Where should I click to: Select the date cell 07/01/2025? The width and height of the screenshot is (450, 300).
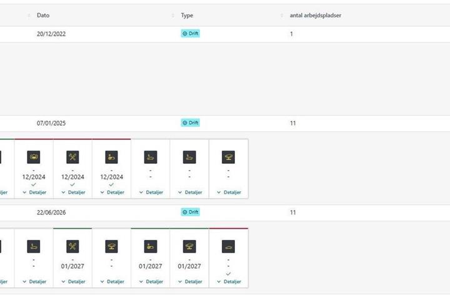point(51,123)
